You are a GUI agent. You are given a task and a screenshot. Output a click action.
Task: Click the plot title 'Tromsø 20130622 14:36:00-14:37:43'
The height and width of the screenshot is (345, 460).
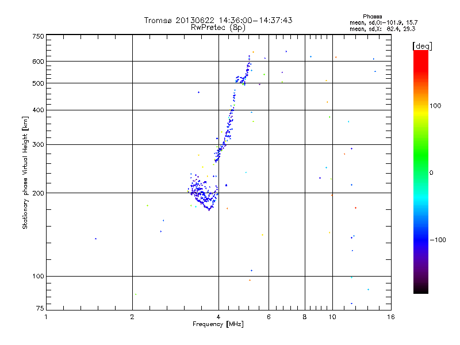click(218, 20)
